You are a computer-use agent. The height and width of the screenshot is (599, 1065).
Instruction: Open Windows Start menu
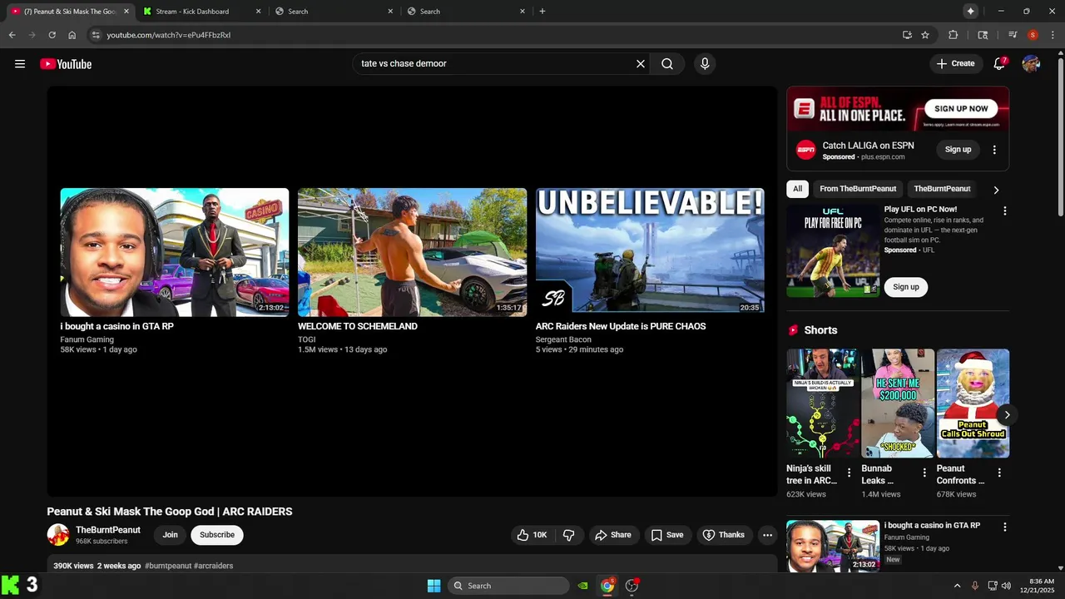[433, 586]
